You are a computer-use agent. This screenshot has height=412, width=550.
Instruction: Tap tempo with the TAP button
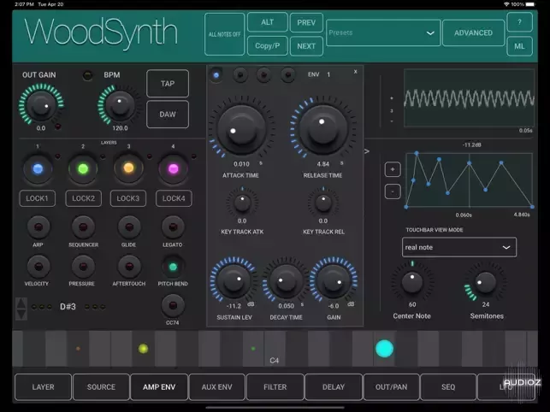[168, 84]
